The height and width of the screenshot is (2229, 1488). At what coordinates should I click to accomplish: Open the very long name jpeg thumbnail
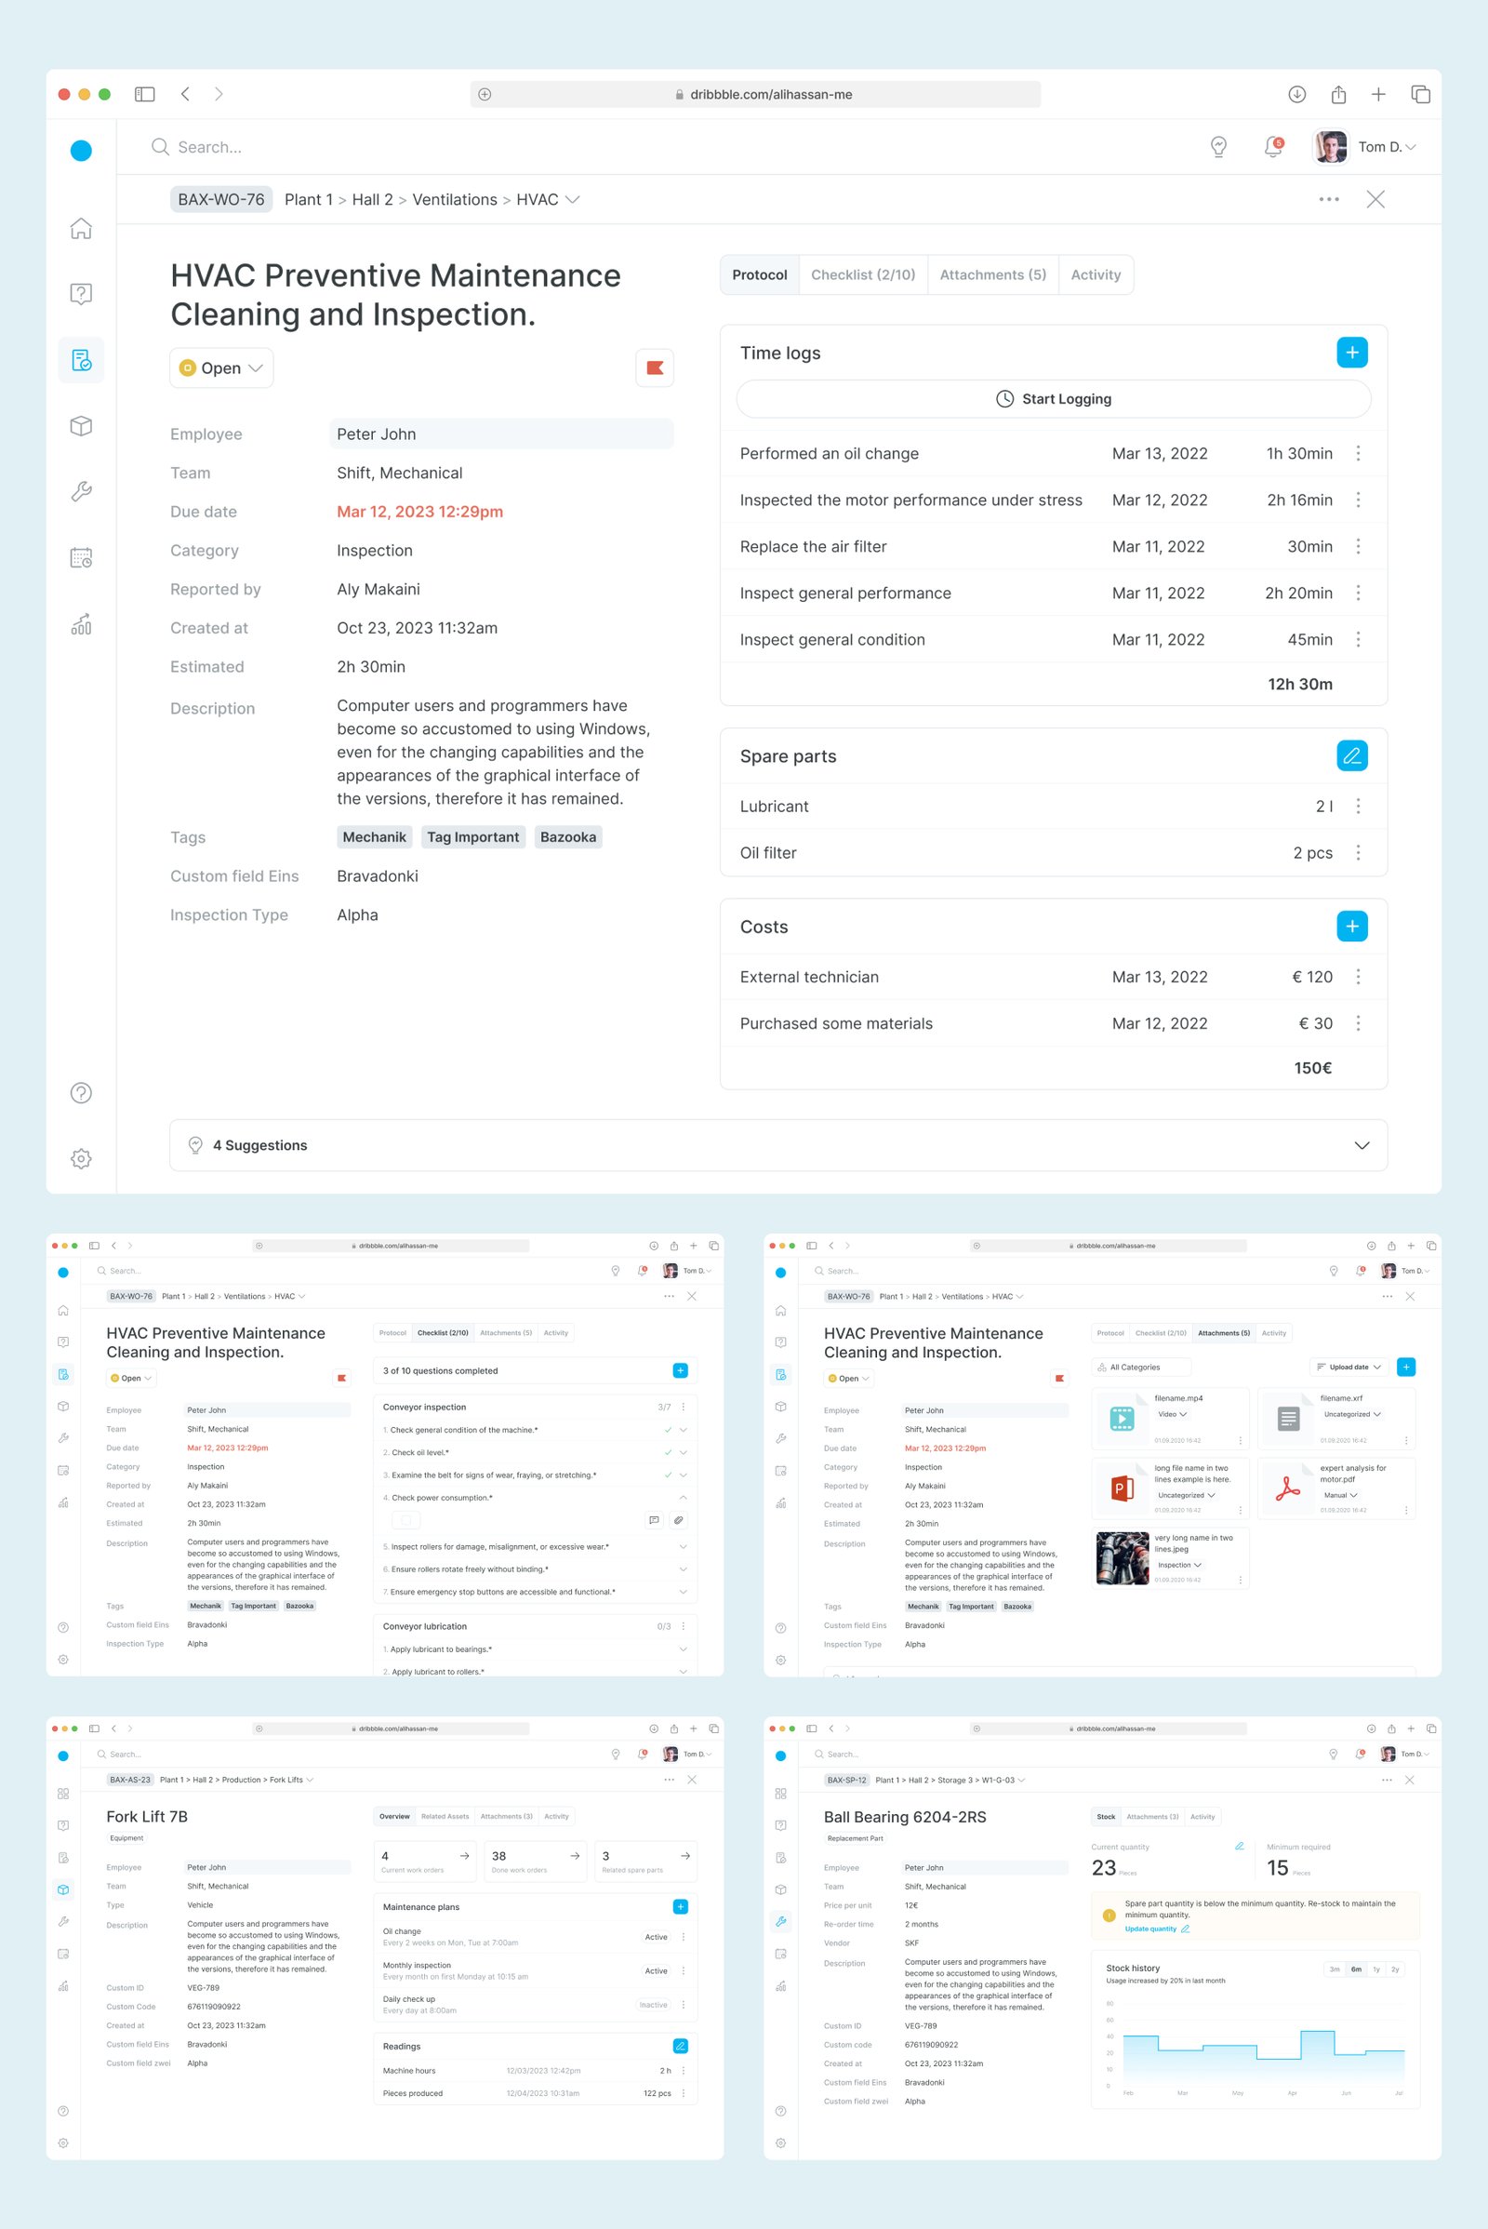[x=1122, y=1558]
